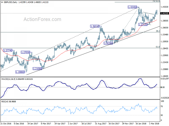Click the 19 Jan 2017 date label

(33, 123)
